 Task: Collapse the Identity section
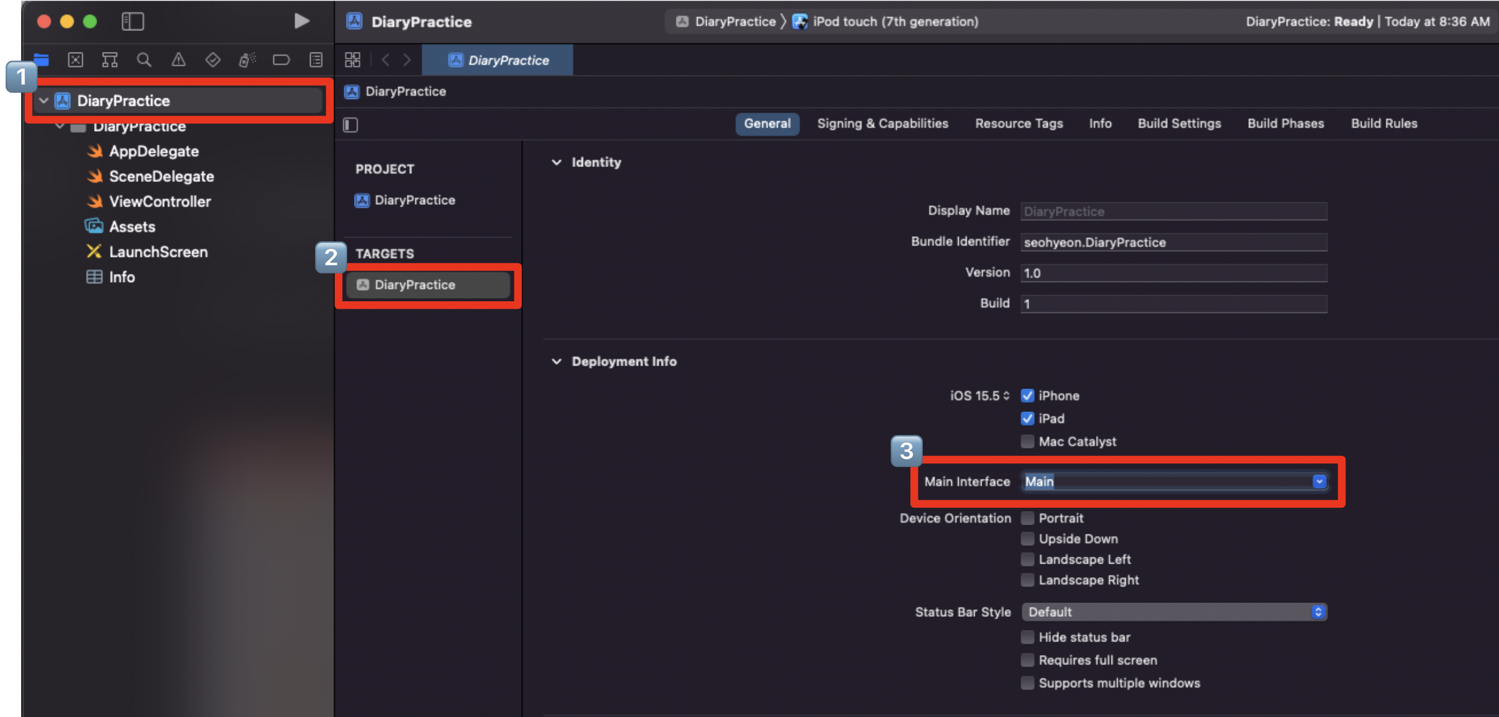tap(556, 162)
